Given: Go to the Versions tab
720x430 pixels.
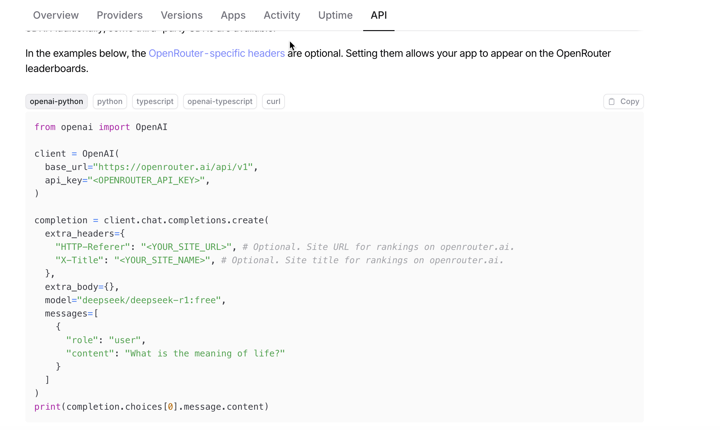Looking at the screenshot, I should [182, 15].
